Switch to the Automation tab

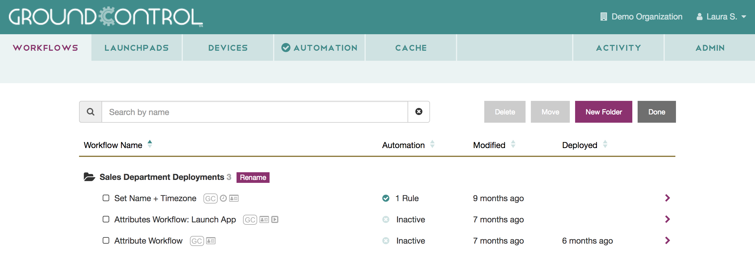pos(319,48)
